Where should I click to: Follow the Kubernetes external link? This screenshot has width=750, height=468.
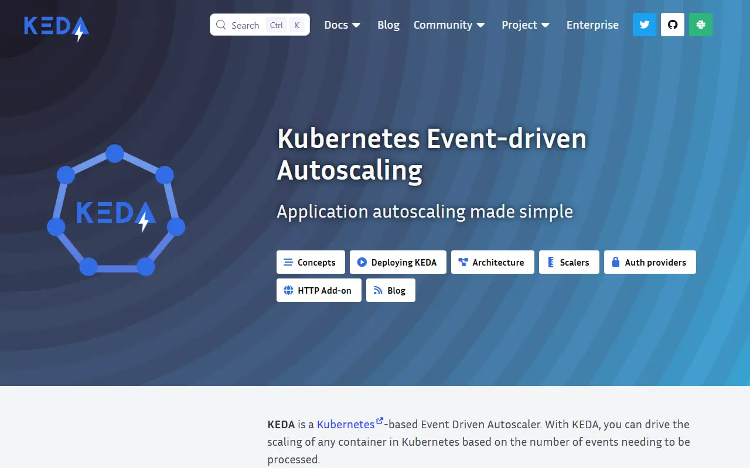350,424
